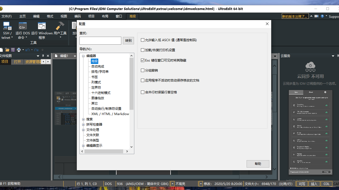The height and width of the screenshot is (190, 339).
Task: Click the 运行 DOS 命令 toolbar icon
Action: tap(23, 29)
